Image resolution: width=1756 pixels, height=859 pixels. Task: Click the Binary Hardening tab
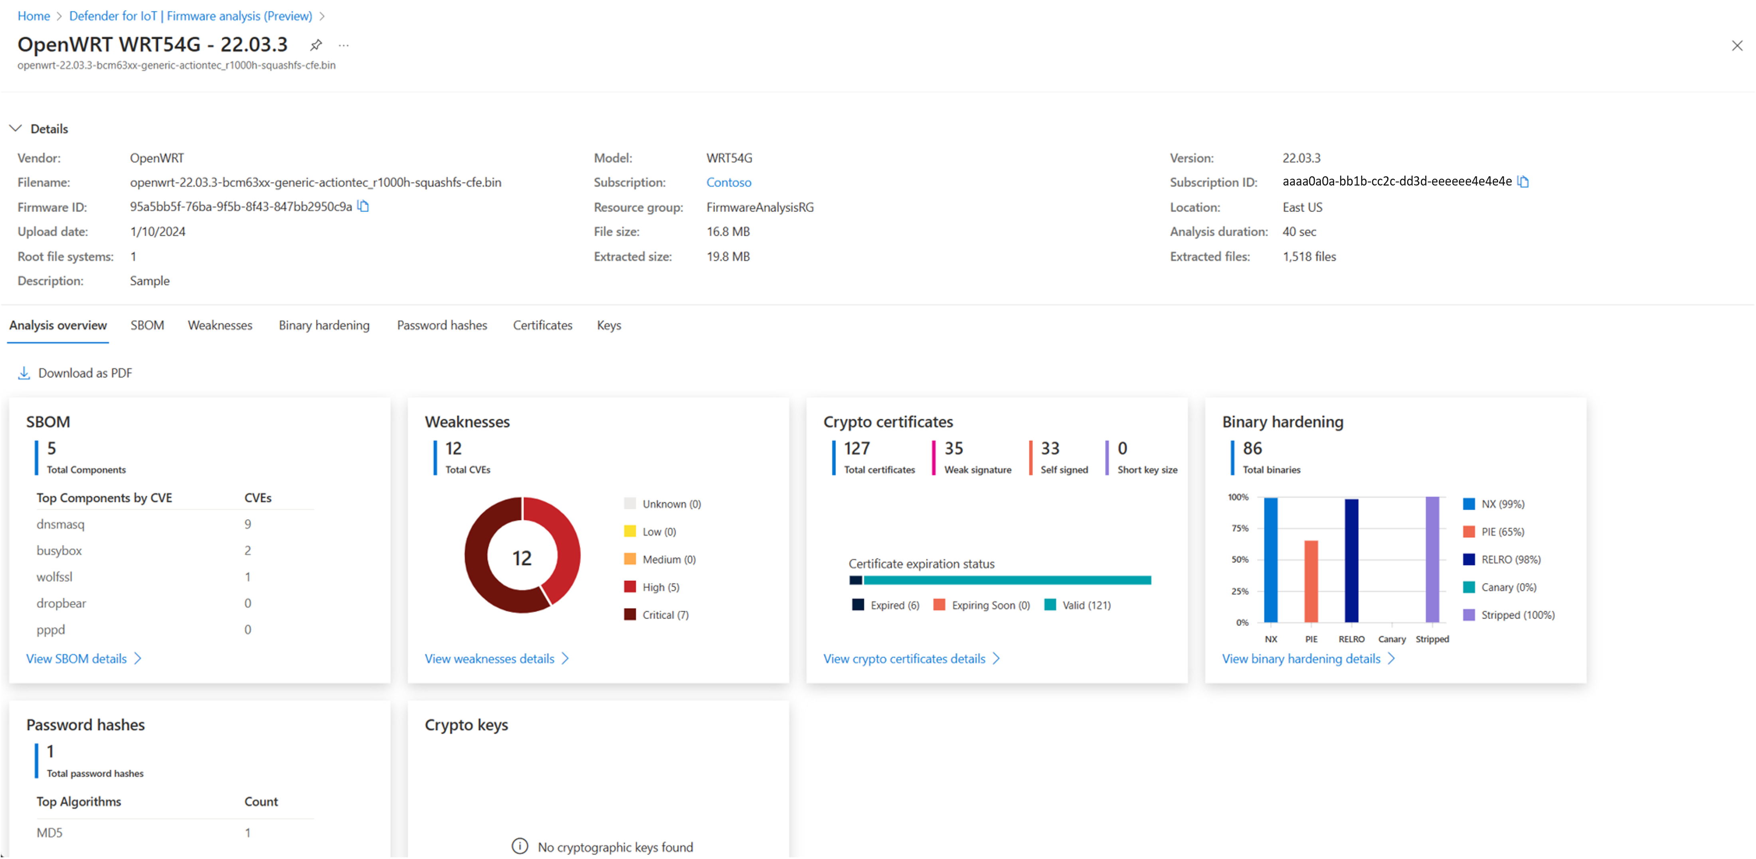(x=324, y=325)
